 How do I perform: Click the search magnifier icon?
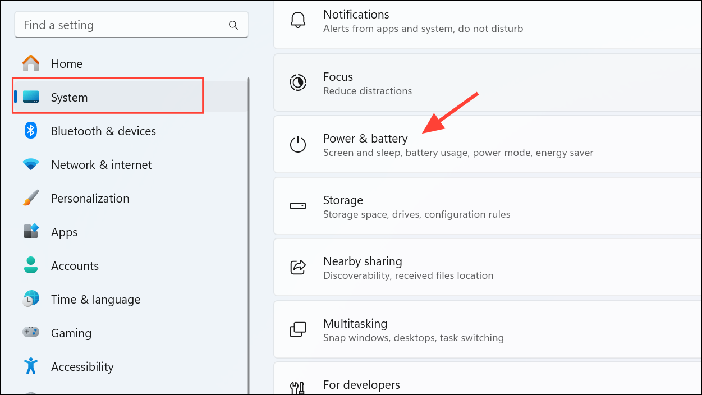233,25
